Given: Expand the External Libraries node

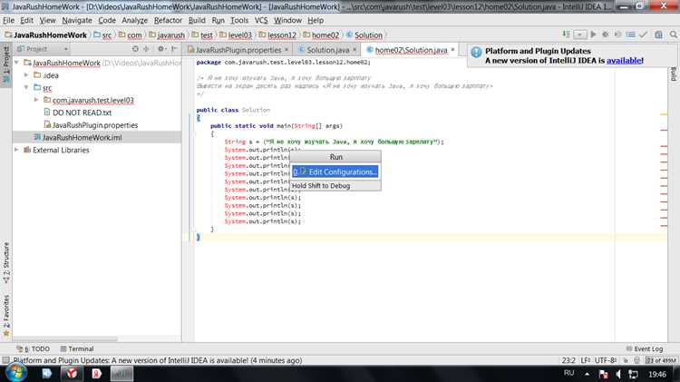Looking at the screenshot, I should 16,150.
